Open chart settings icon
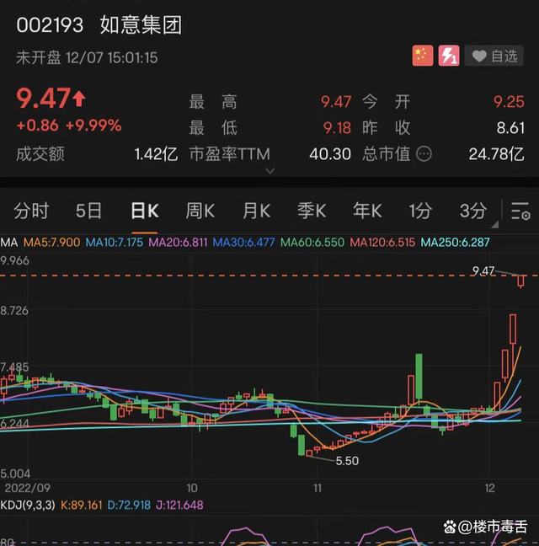Viewport: 539px width, 546px height. pyautogui.click(x=520, y=211)
